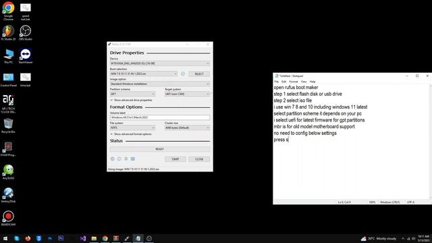Open Bandicam desktop icon

click(8, 219)
